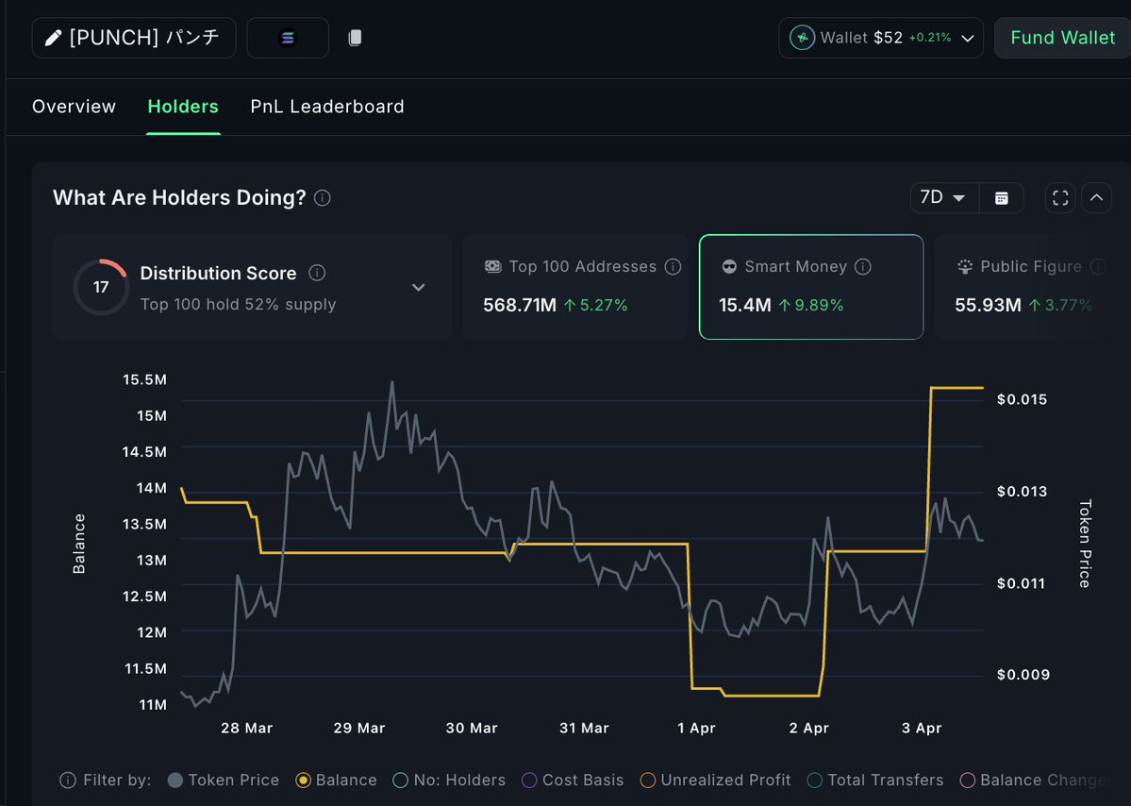Open the Wallet $52 selector

(880, 38)
